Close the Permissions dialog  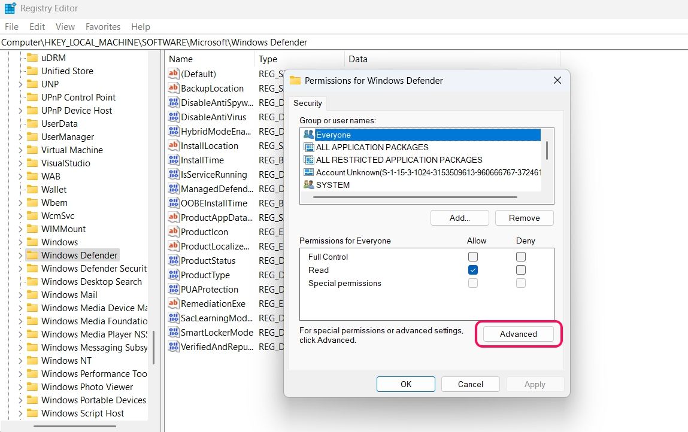point(557,80)
